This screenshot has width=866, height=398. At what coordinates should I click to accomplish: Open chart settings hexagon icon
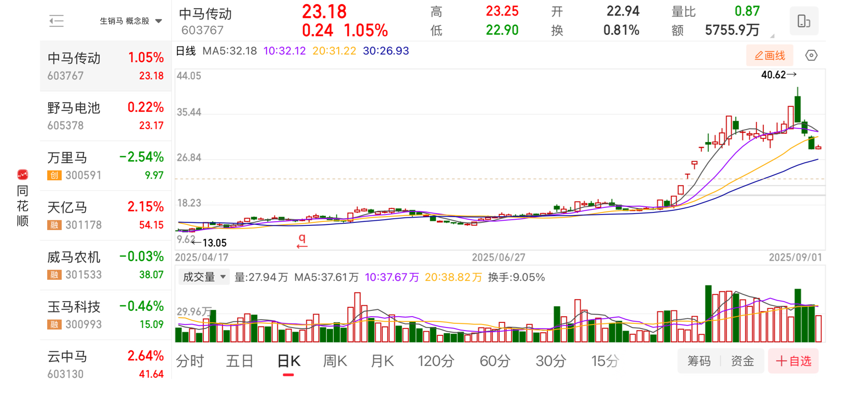coord(811,55)
